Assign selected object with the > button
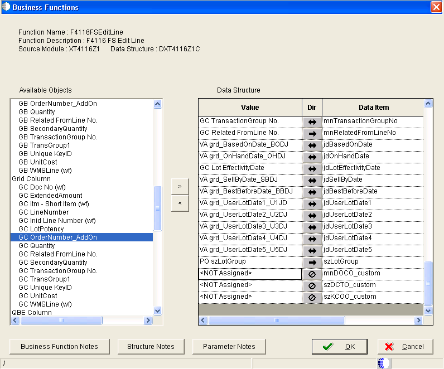Screen dimensions: 444x369 pos(180,187)
